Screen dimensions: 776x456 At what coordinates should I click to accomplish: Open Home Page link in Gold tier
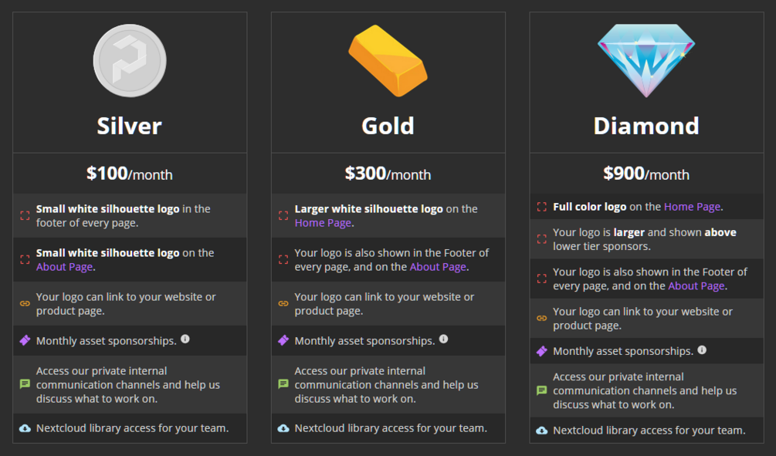click(323, 223)
